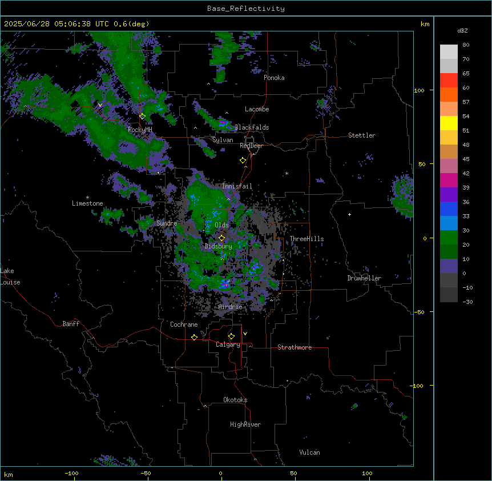Click the Didsbury label
492x481 pixels.
point(219,246)
